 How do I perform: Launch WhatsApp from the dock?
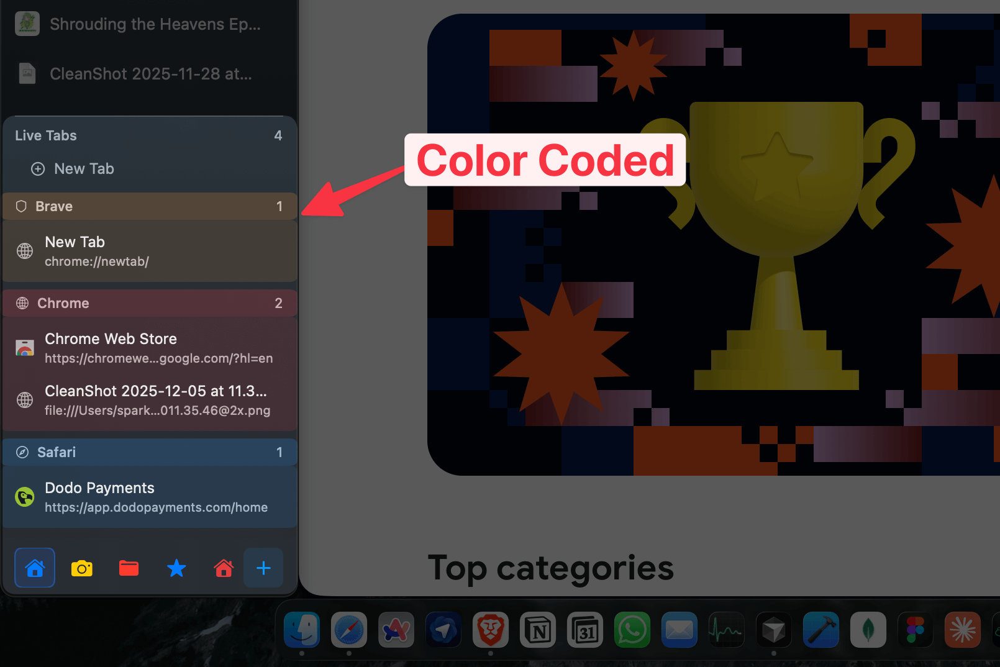tap(632, 630)
